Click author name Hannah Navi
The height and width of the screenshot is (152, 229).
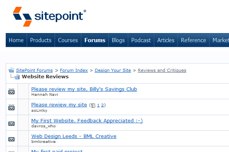45,95
